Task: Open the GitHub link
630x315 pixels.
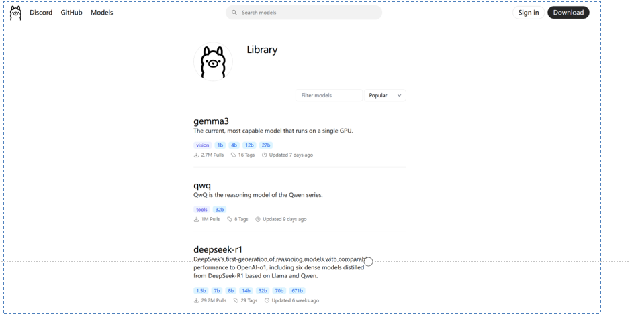Action: pyautogui.click(x=71, y=13)
